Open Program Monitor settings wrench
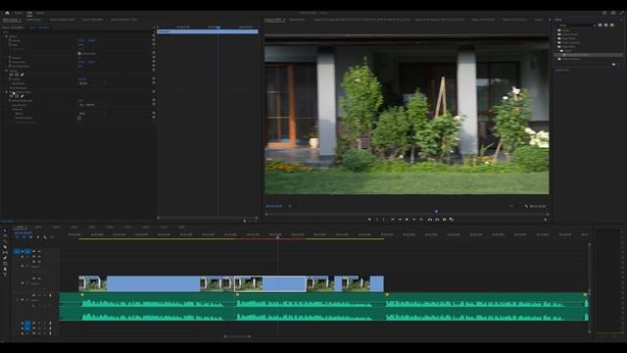The width and height of the screenshot is (627, 353). click(527, 206)
